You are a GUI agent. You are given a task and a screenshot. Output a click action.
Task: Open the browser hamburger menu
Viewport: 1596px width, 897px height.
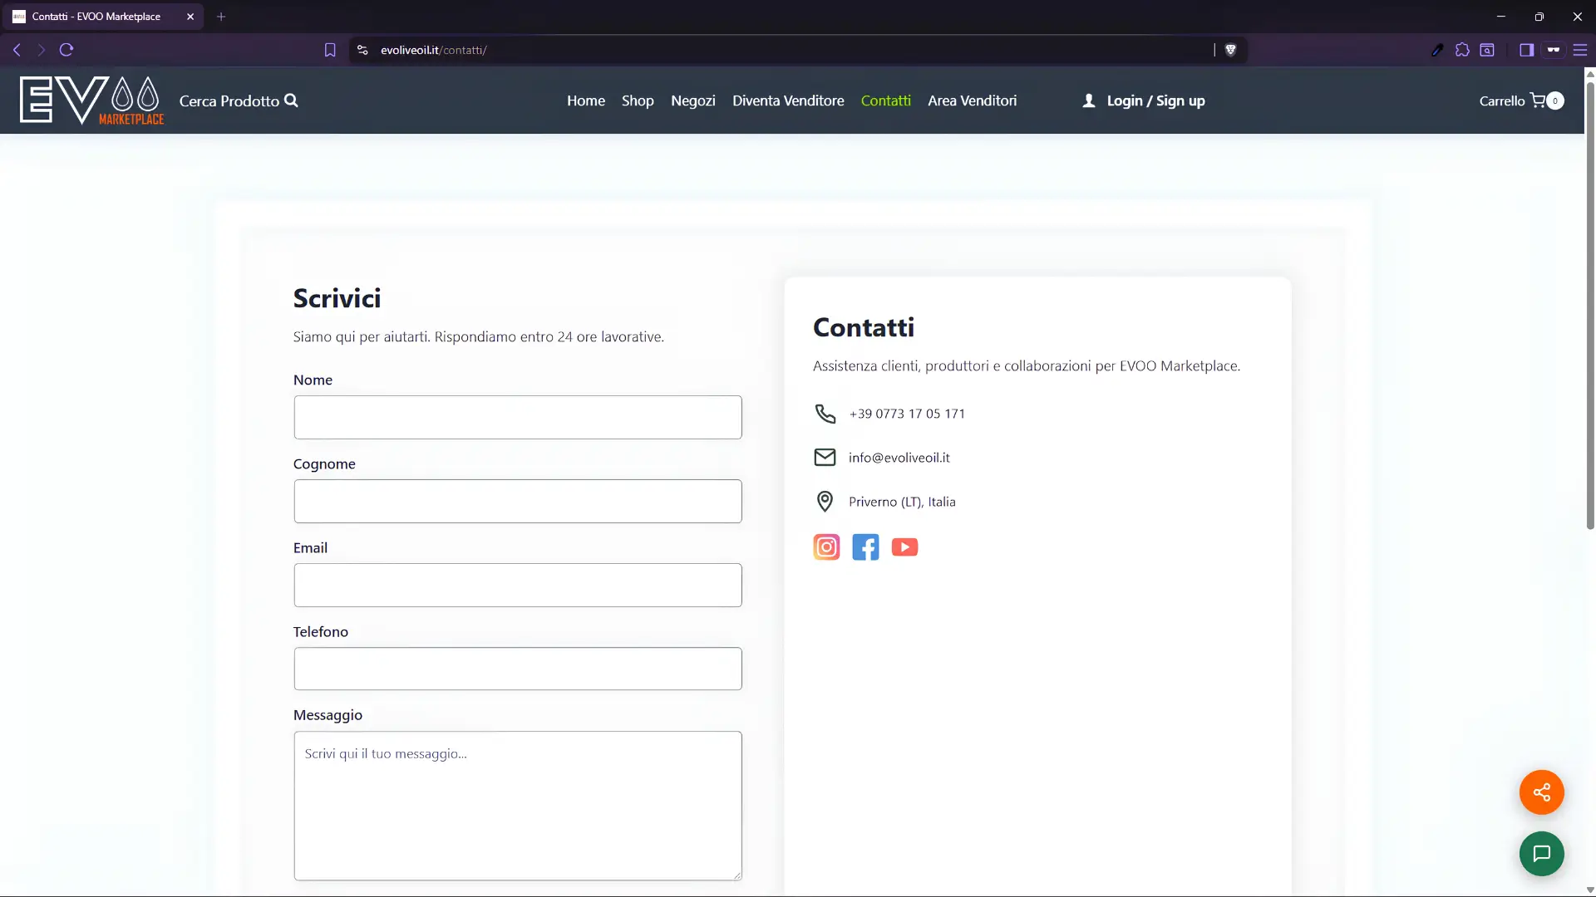pos(1580,50)
